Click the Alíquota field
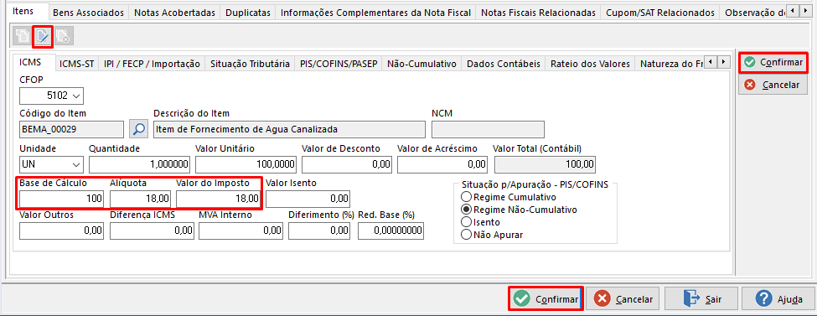The image size is (817, 316). pos(141,199)
